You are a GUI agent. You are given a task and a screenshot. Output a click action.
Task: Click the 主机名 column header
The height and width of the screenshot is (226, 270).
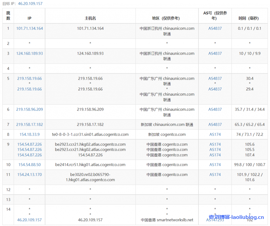[x=90, y=18]
